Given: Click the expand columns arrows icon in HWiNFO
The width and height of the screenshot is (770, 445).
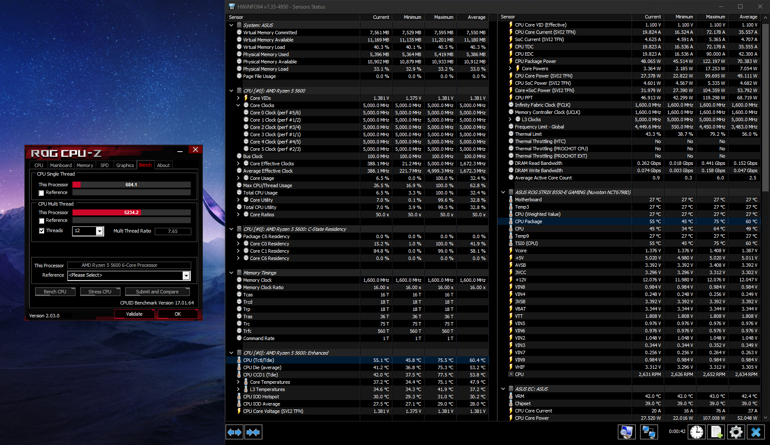Looking at the screenshot, I should (235, 432).
